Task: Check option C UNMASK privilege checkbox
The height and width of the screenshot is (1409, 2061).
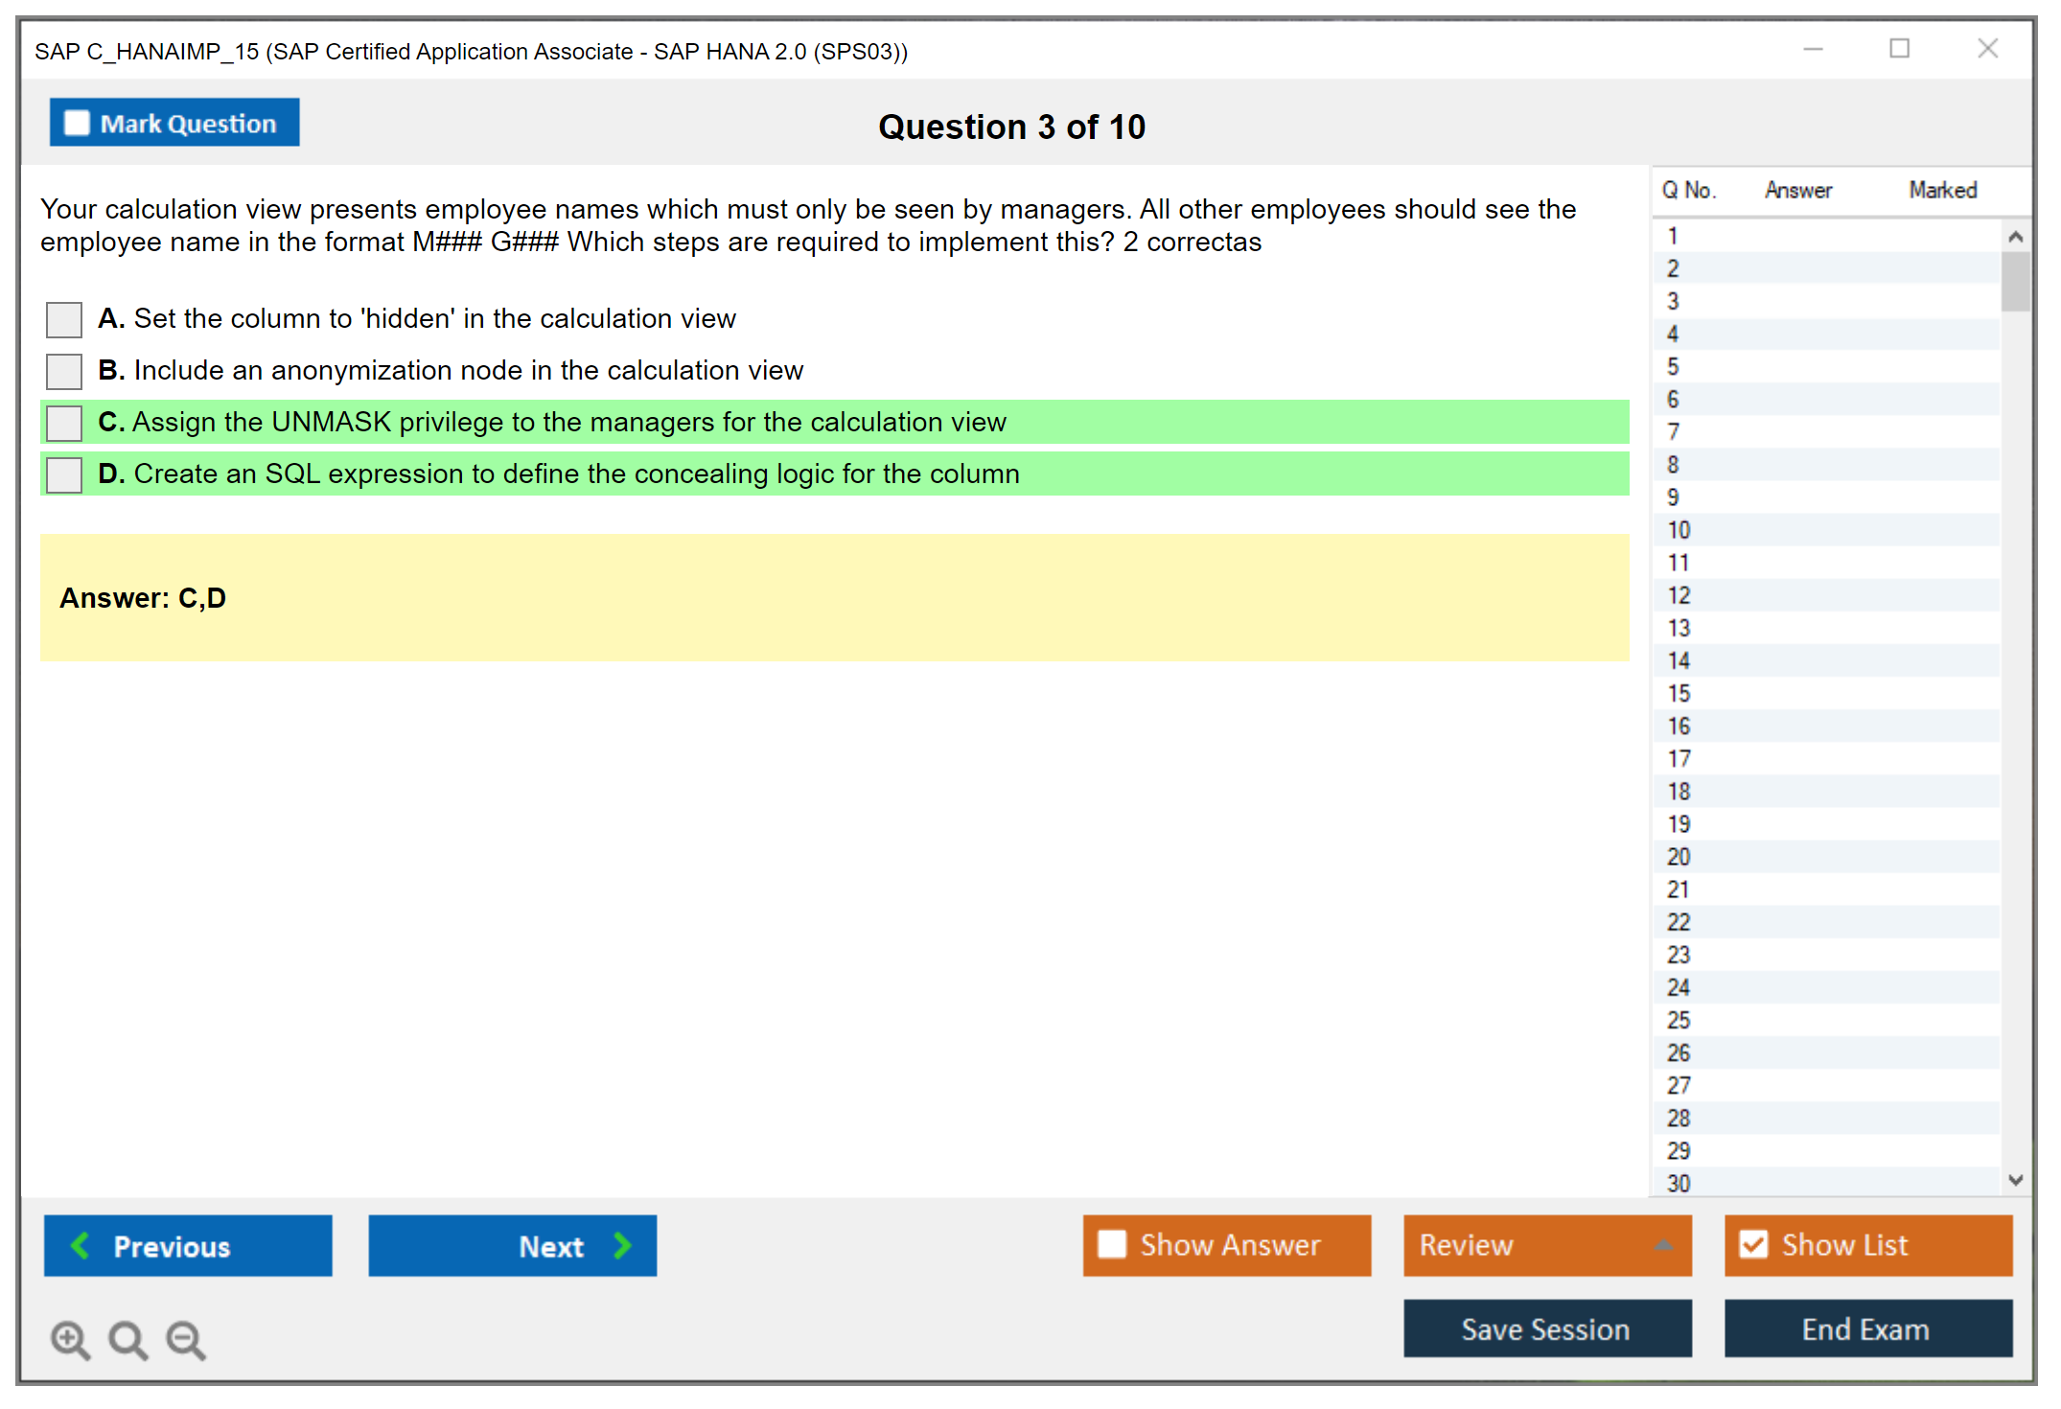Action: tap(64, 423)
